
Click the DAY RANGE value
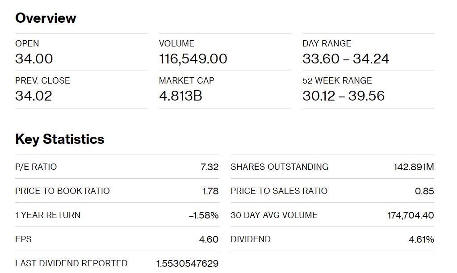346,59
